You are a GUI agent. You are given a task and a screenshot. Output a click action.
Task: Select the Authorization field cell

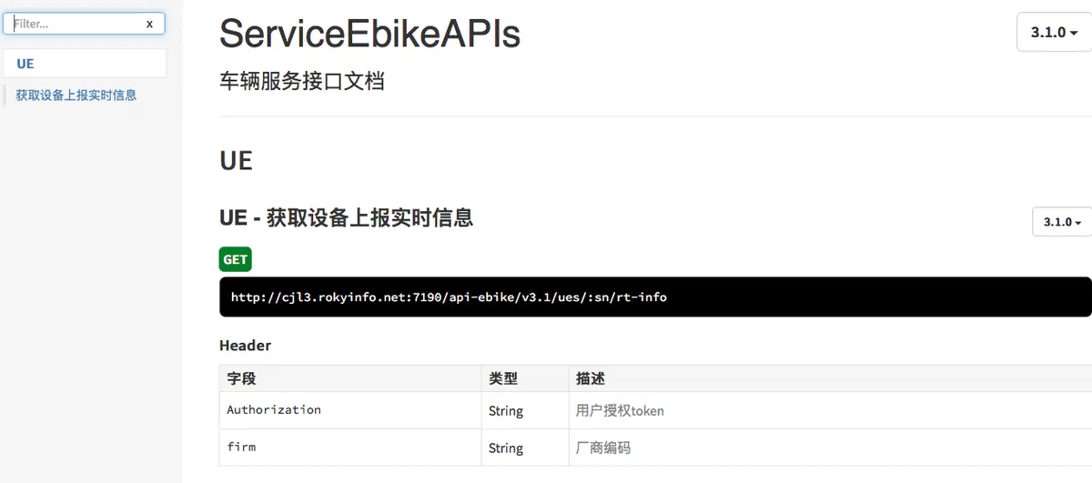350,410
